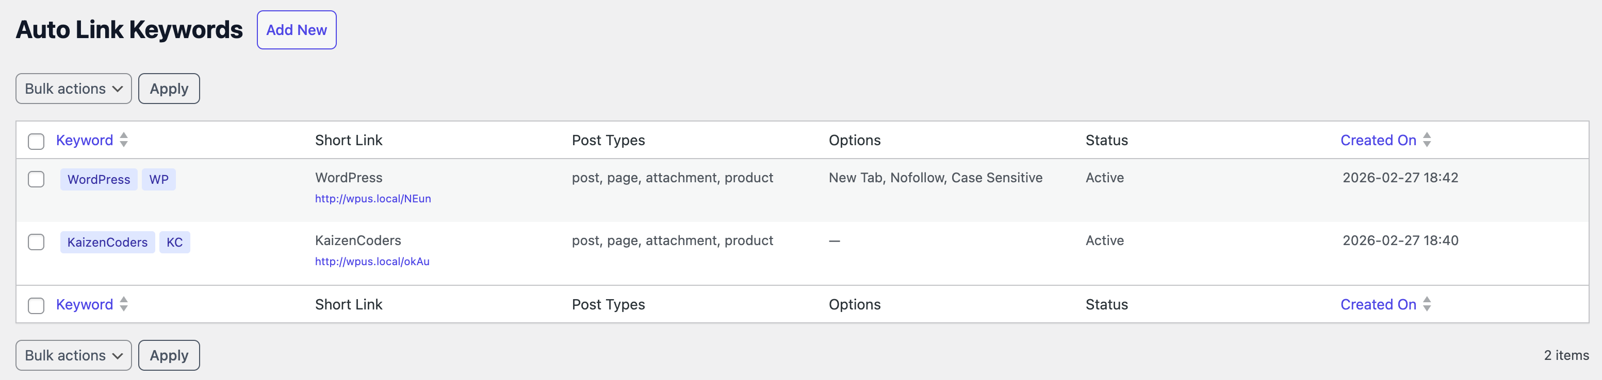
Task: Check the KaizenCoders keyword row checkbox
Action: [x=36, y=241]
